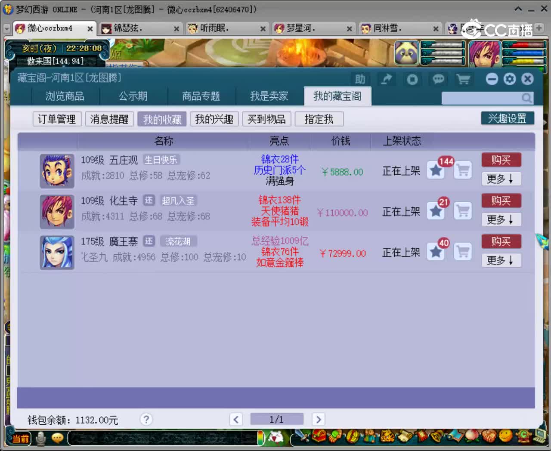Open 魔王寨 character avatar thumbnail
The width and height of the screenshot is (551, 451).
[57, 253]
